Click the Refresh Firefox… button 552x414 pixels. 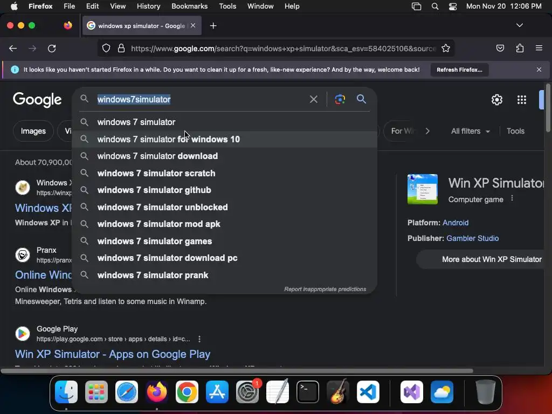459,70
